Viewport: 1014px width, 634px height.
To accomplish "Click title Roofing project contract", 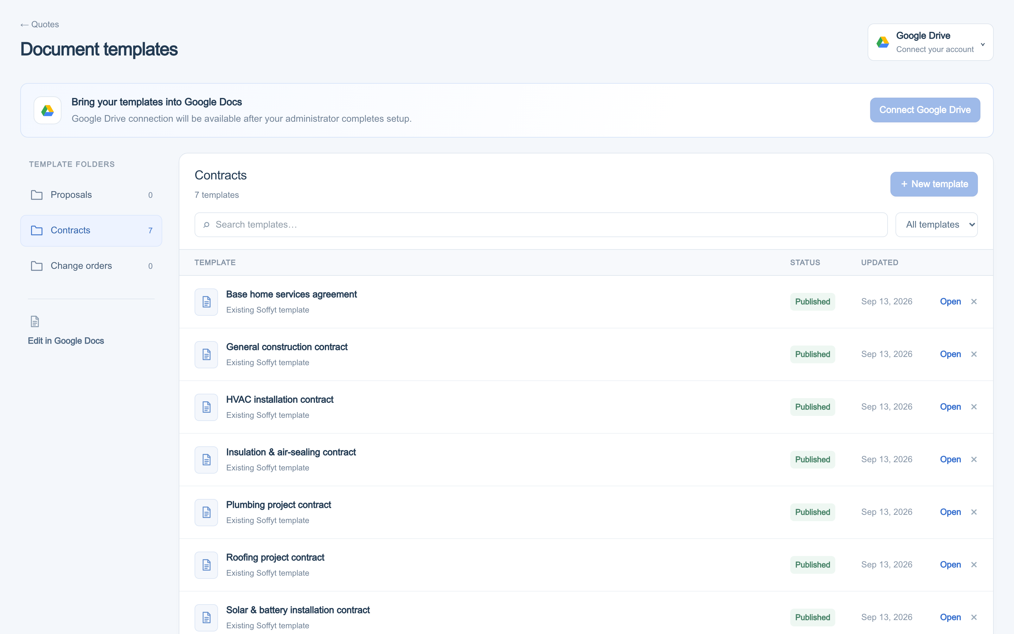I will click(x=275, y=558).
